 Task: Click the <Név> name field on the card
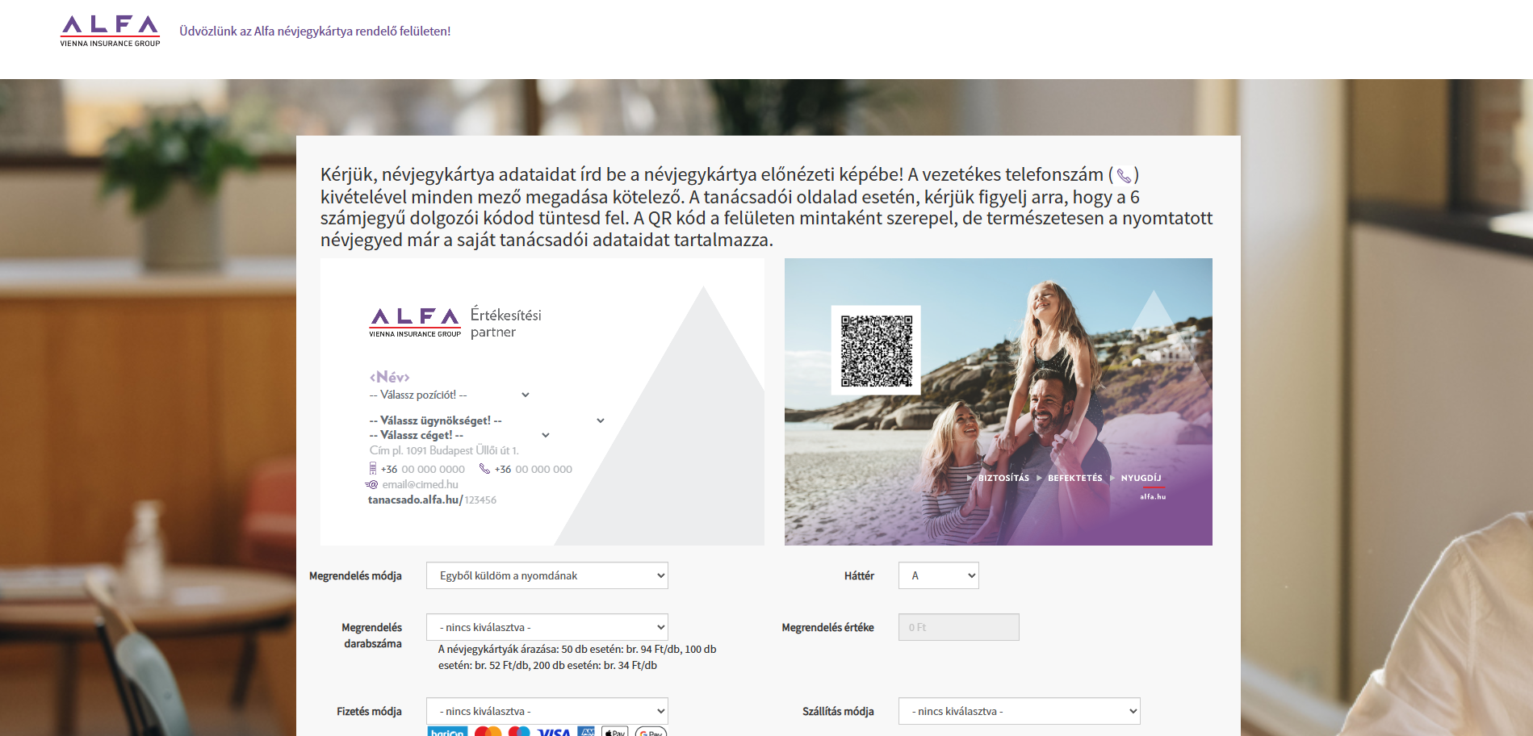[x=390, y=377]
